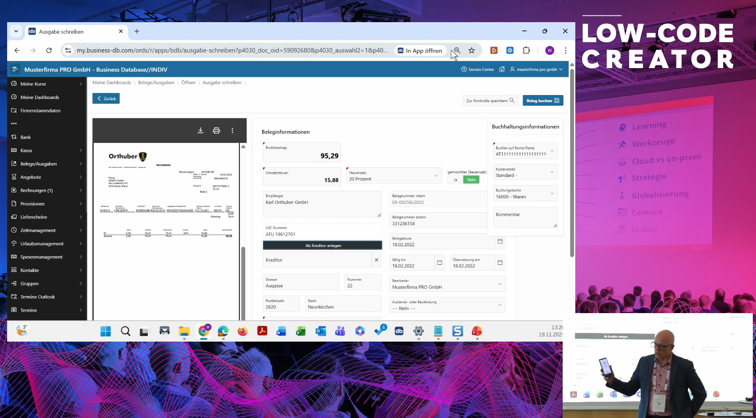Click the home icon in header

point(502,69)
